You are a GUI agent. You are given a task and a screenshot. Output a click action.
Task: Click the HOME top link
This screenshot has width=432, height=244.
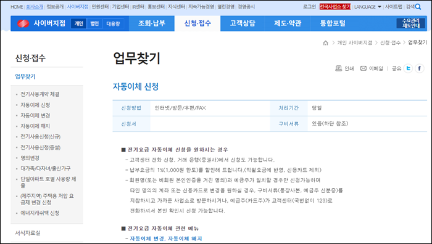tap(17, 7)
